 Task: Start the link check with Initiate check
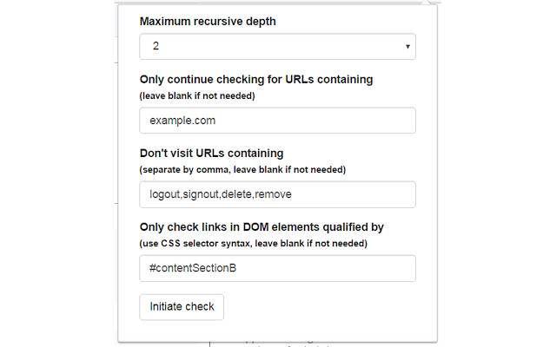coord(182,307)
